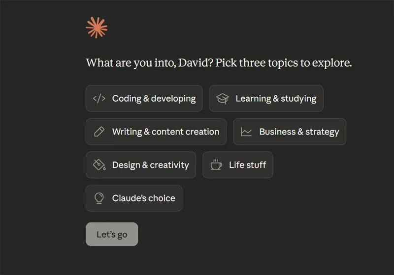Click the orange Claude starburst logo
The width and height of the screenshot is (394, 275).
[97, 27]
